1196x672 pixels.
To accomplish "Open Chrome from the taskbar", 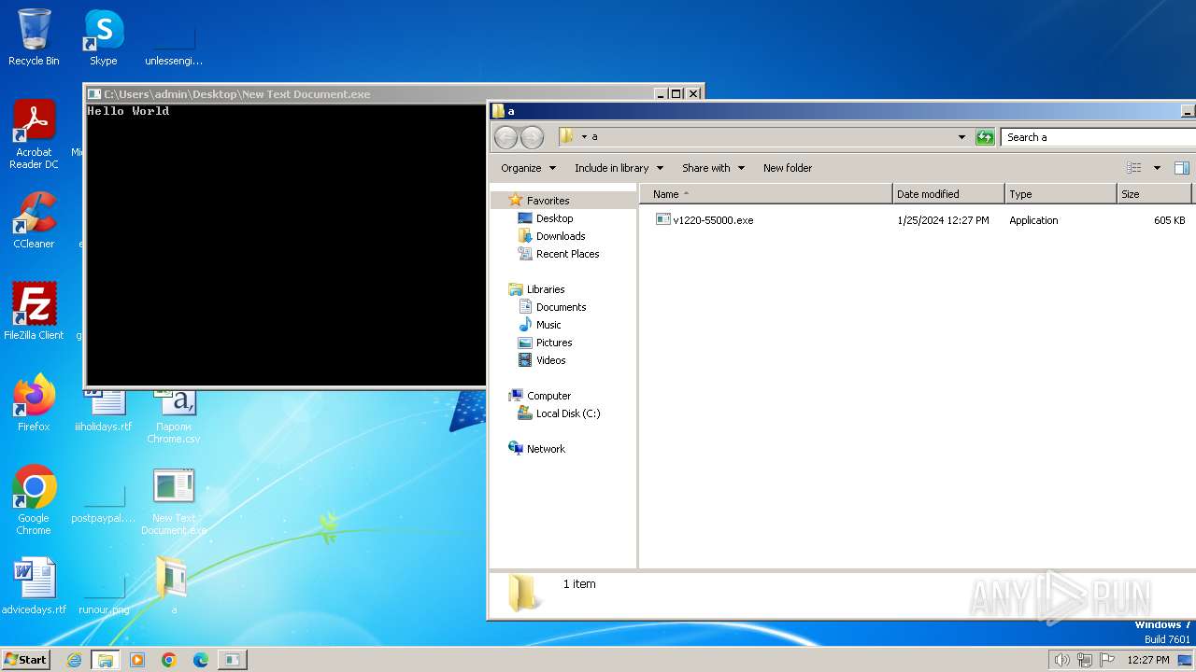I will point(169,660).
